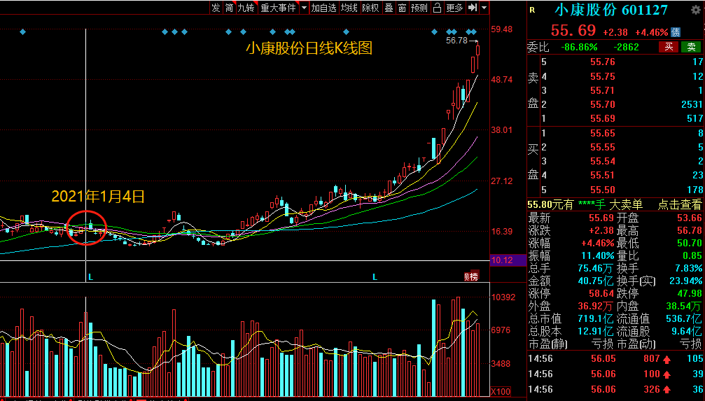Click the leftmost blue diamond event marker
Image resolution: width=705 pixels, height=401 pixels.
(x=23, y=32)
